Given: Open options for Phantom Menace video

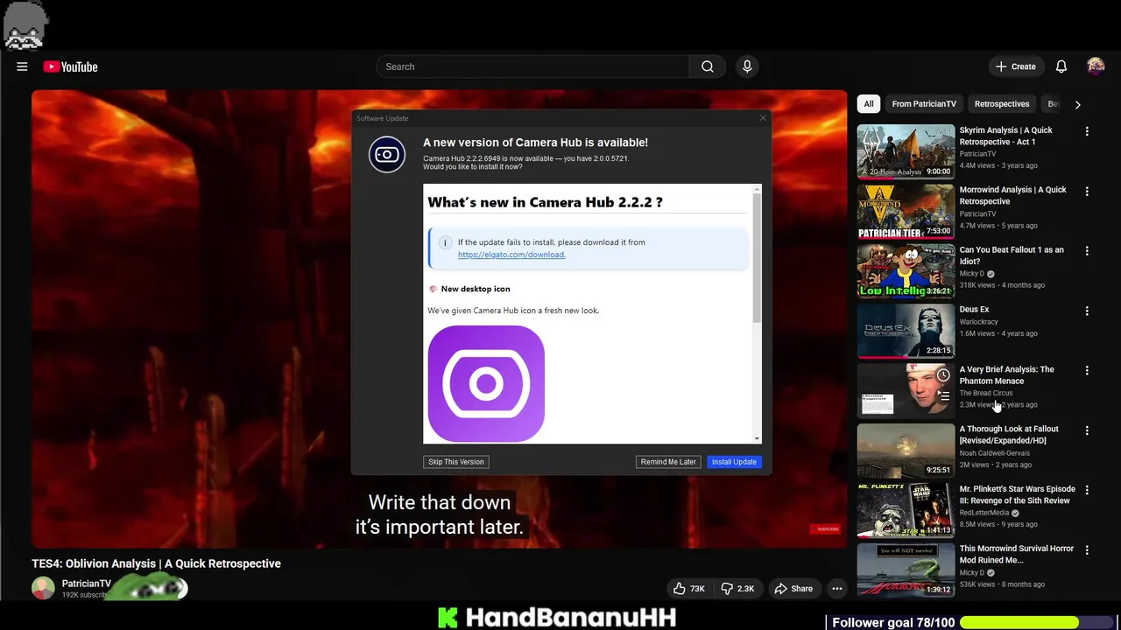Looking at the screenshot, I should click(1087, 371).
